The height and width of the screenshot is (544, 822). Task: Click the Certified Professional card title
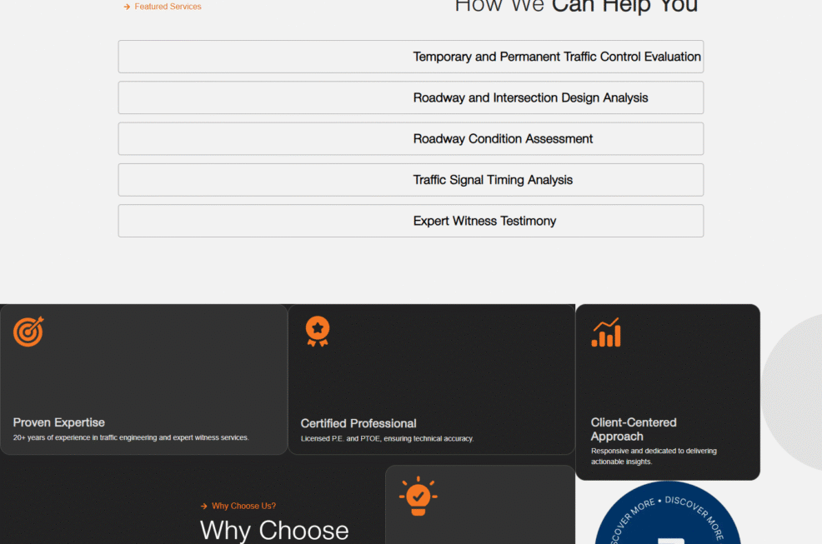(x=358, y=423)
